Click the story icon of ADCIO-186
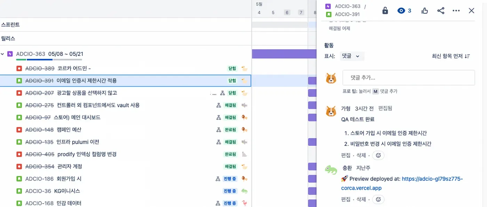 coord(19,179)
